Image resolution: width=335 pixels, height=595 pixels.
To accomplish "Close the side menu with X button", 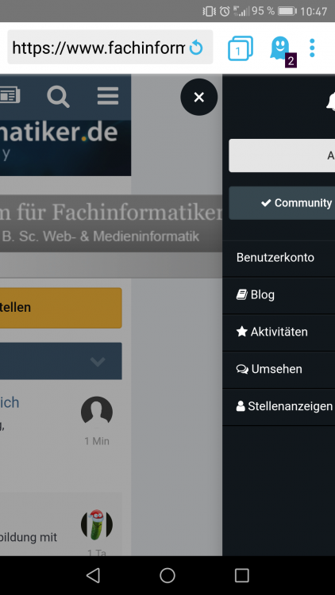I will (x=199, y=97).
